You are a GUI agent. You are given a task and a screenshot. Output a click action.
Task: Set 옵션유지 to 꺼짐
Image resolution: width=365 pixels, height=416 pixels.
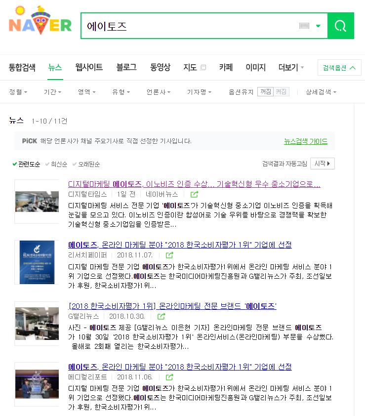(266, 92)
